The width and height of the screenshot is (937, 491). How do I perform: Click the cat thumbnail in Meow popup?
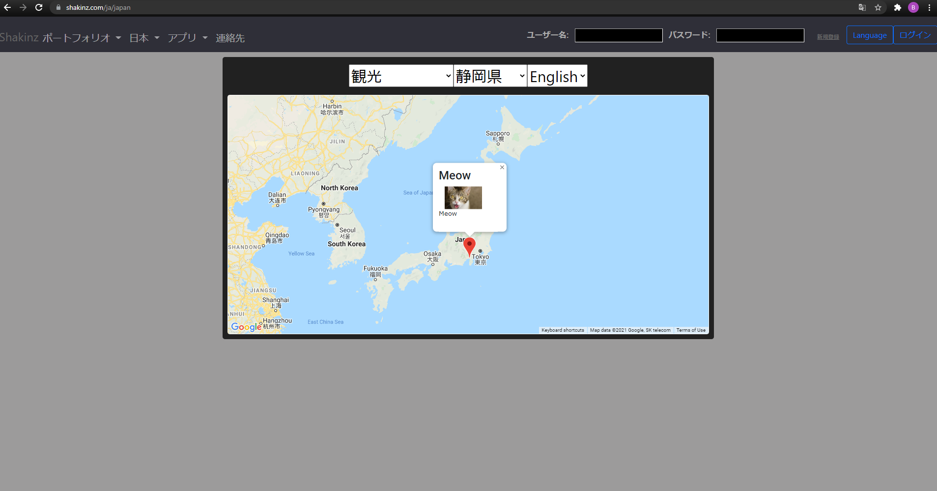coord(463,198)
